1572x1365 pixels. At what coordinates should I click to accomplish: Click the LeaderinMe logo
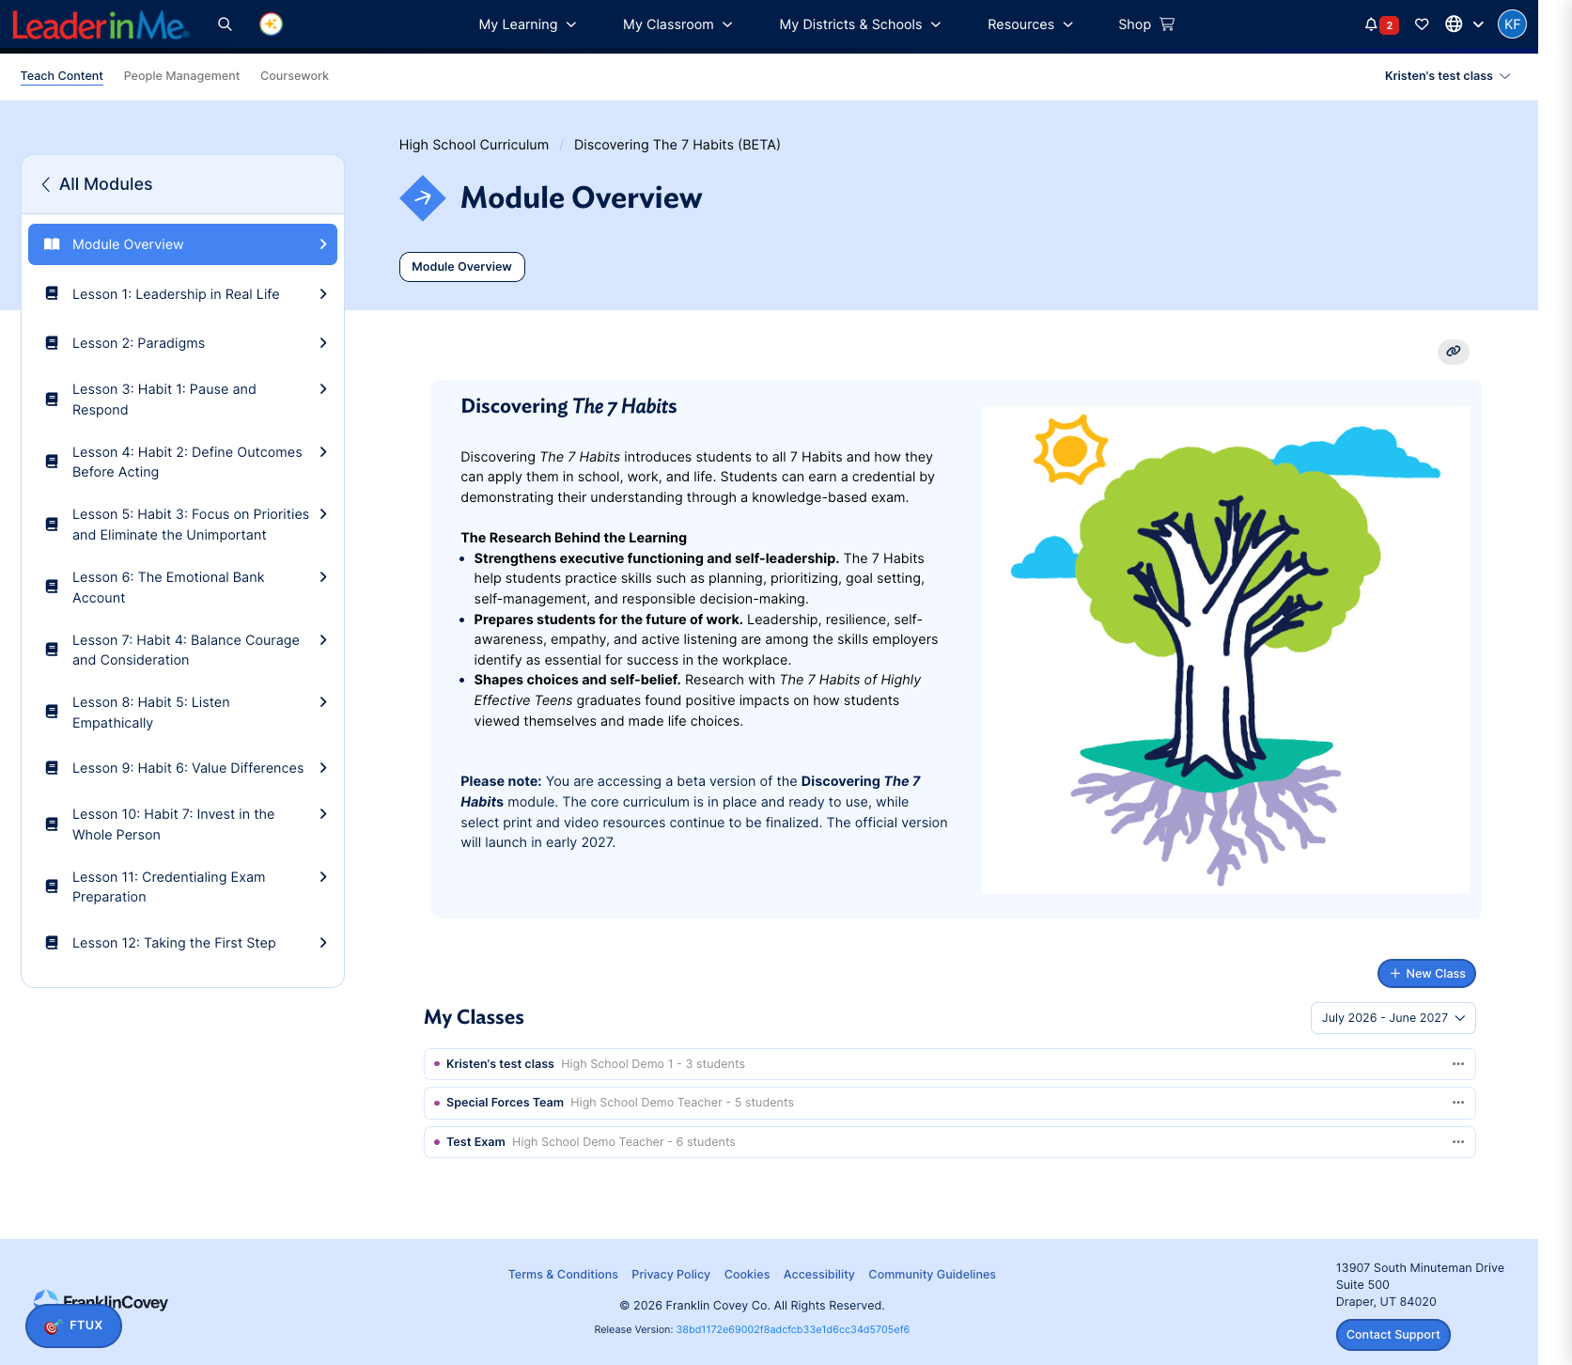coord(101,24)
